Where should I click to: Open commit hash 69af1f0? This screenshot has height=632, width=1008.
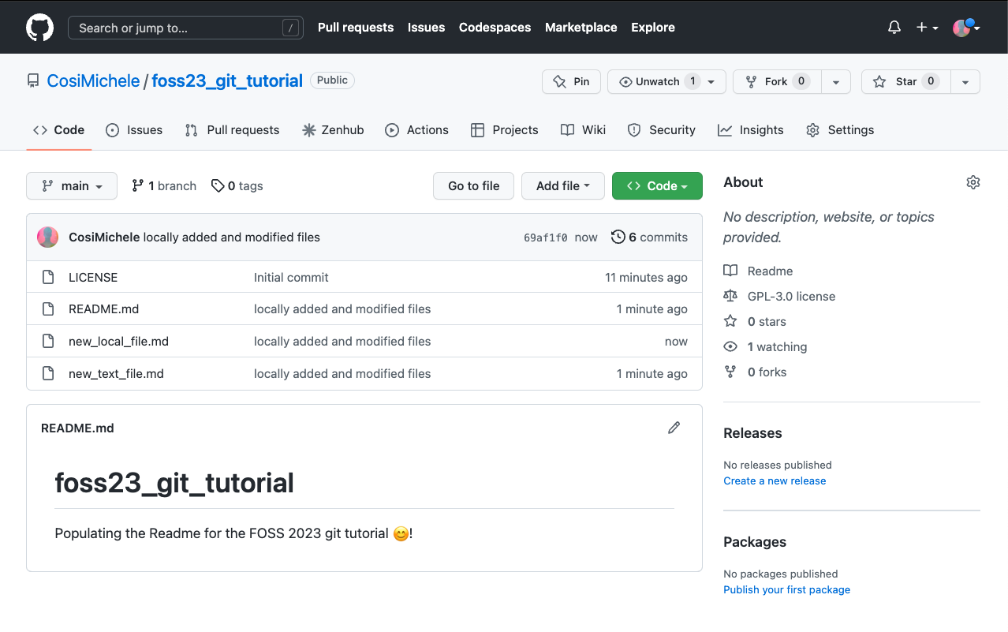[546, 237]
